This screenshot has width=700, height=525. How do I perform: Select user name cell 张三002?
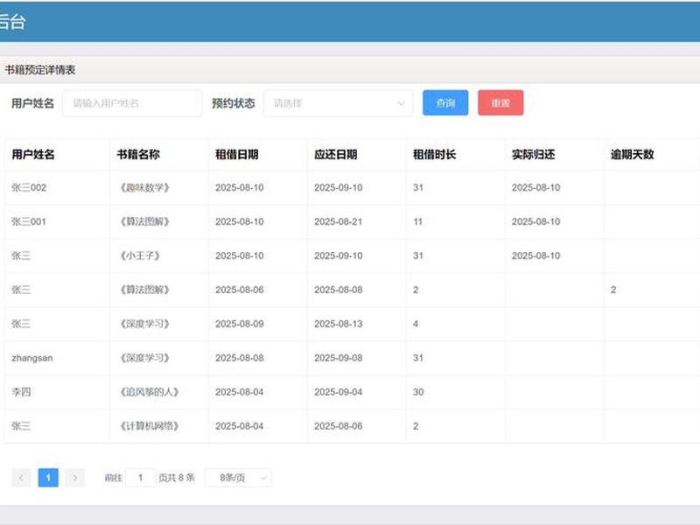click(29, 187)
